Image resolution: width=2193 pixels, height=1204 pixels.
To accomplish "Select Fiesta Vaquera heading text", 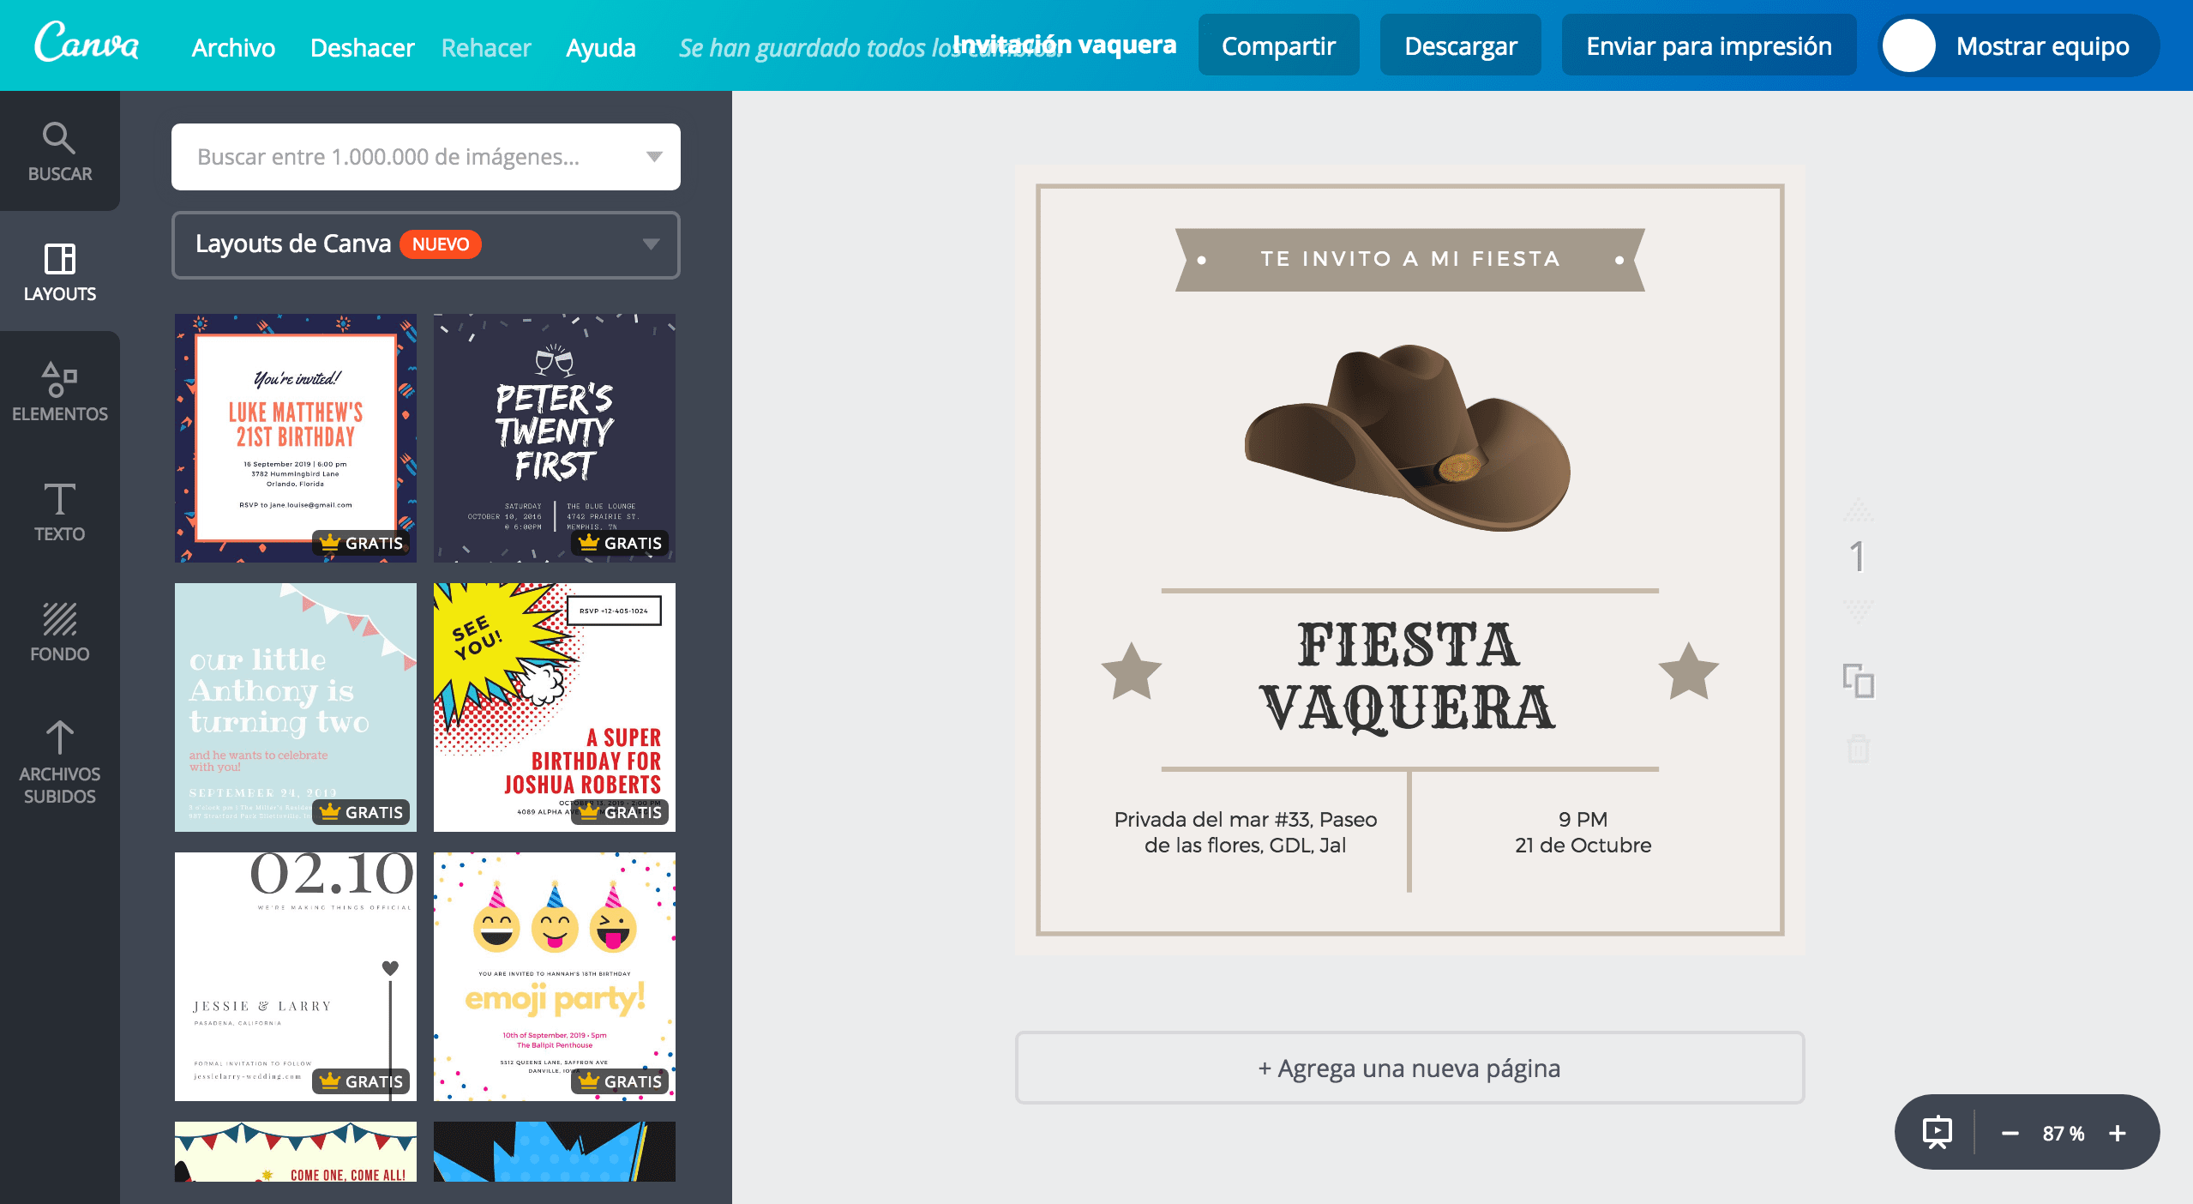I will coord(1408,677).
